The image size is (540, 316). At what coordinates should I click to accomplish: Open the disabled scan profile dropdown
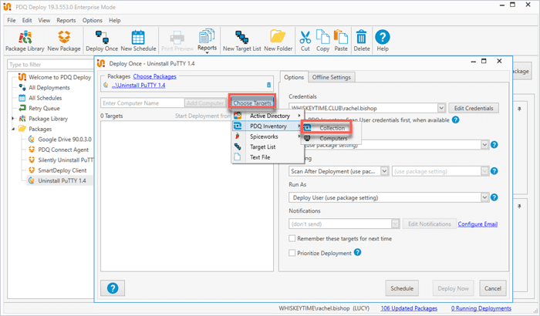(484, 171)
